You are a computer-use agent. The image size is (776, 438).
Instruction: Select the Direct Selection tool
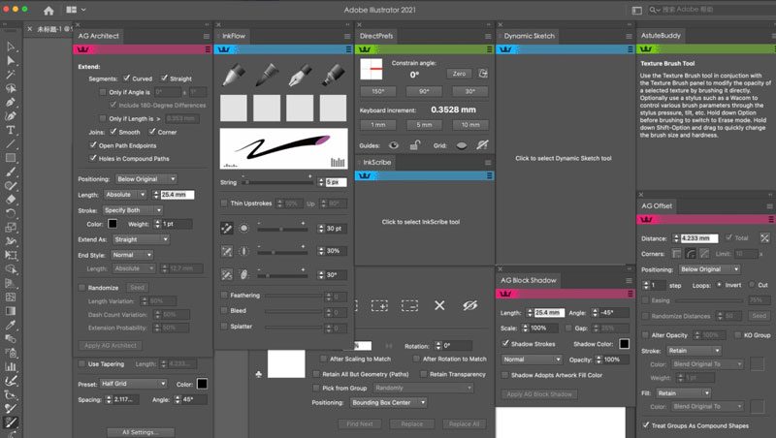(11, 60)
